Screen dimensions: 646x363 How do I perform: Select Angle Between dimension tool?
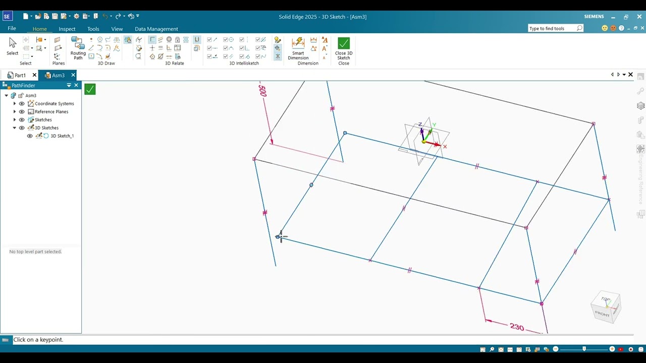pos(313,48)
